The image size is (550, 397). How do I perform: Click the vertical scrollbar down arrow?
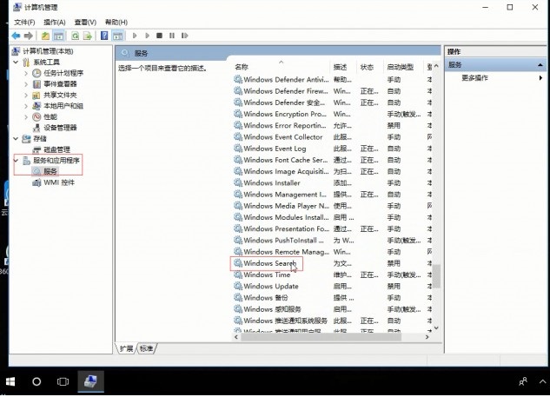pyautogui.click(x=436, y=328)
